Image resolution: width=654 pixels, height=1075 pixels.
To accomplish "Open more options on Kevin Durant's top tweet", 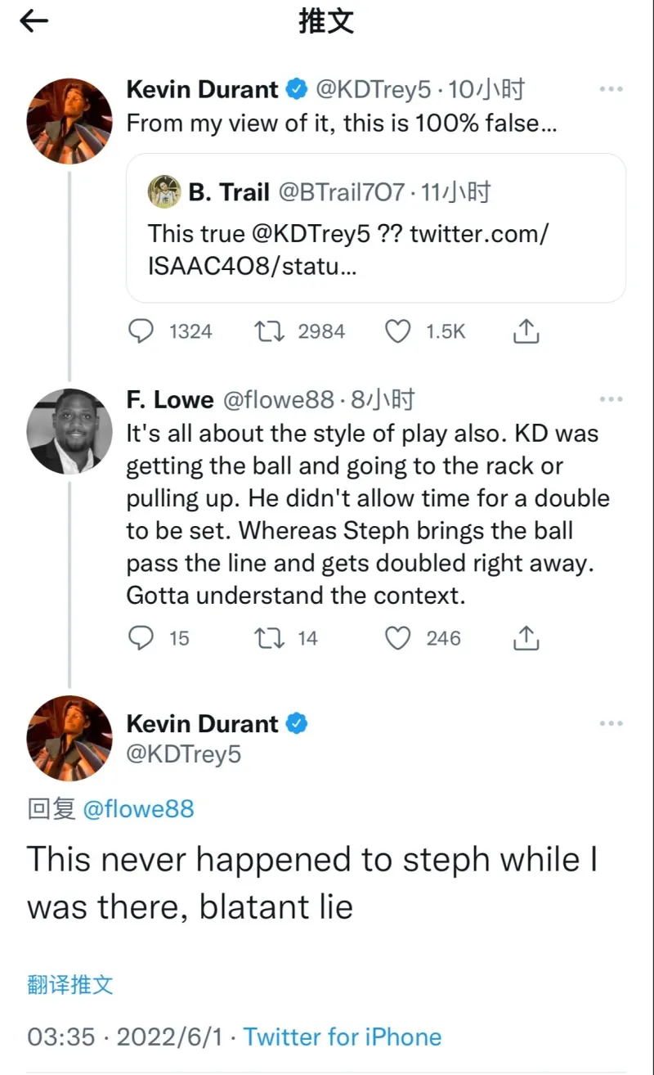I will 611,89.
